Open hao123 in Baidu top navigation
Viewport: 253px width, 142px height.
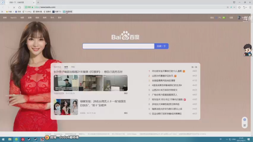[x=14, y=18]
